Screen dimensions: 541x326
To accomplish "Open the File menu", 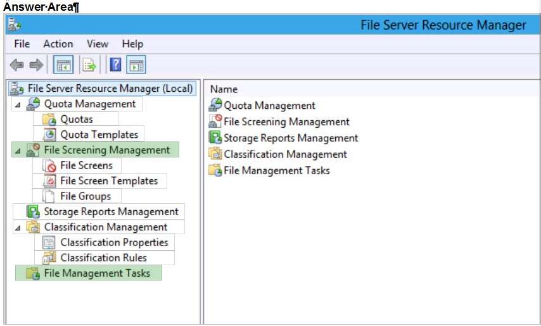I will (22, 44).
